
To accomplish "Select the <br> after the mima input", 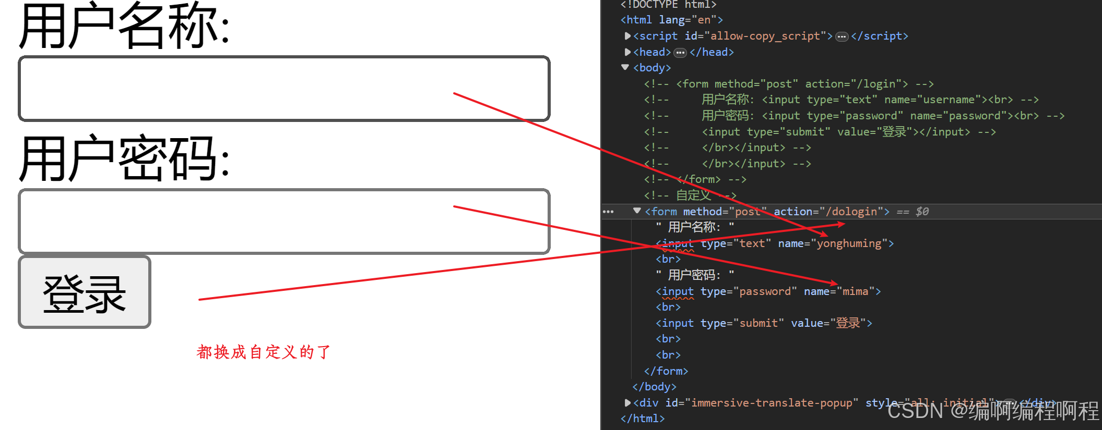I will (668, 307).
